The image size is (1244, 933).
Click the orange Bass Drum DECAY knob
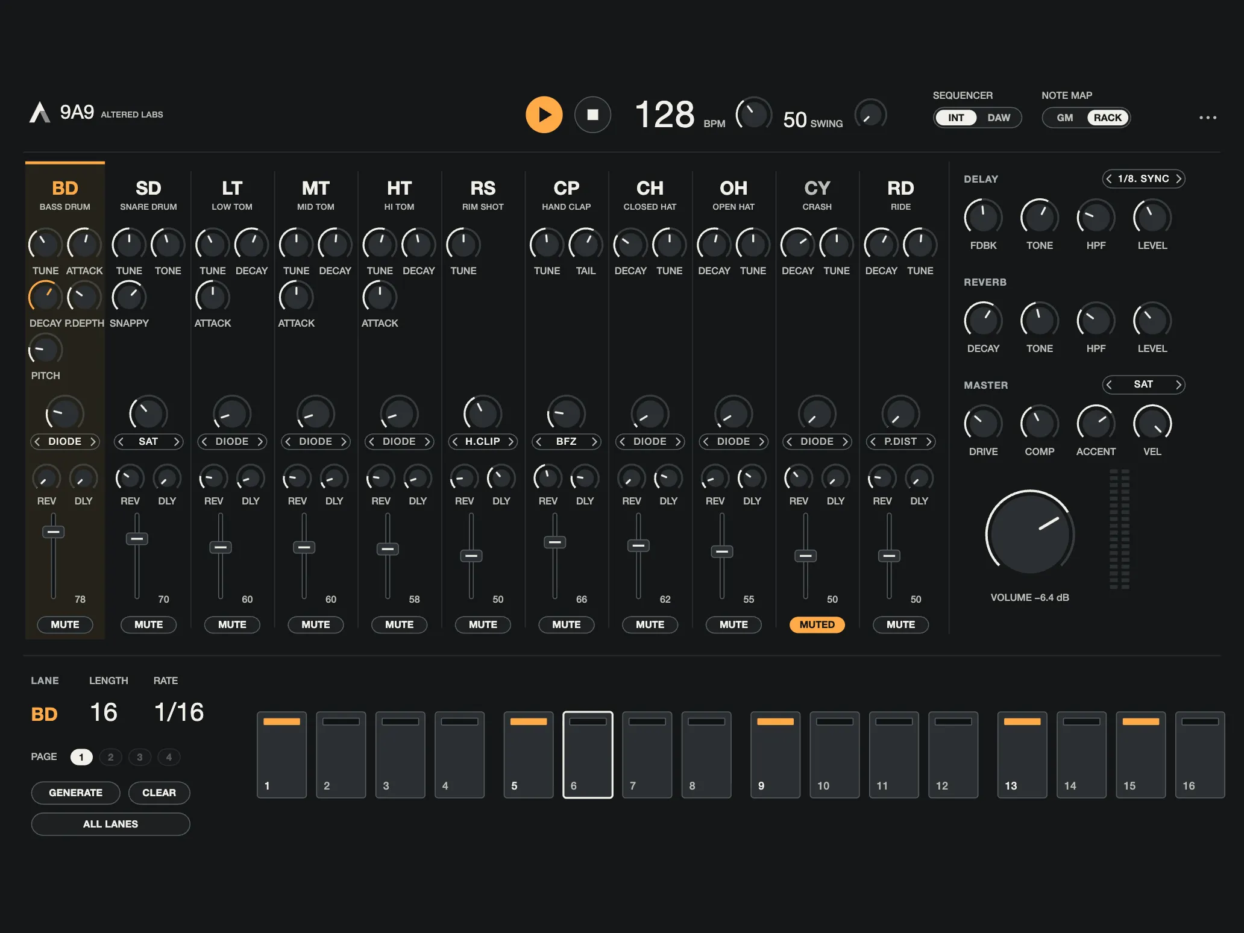[45, 297]
